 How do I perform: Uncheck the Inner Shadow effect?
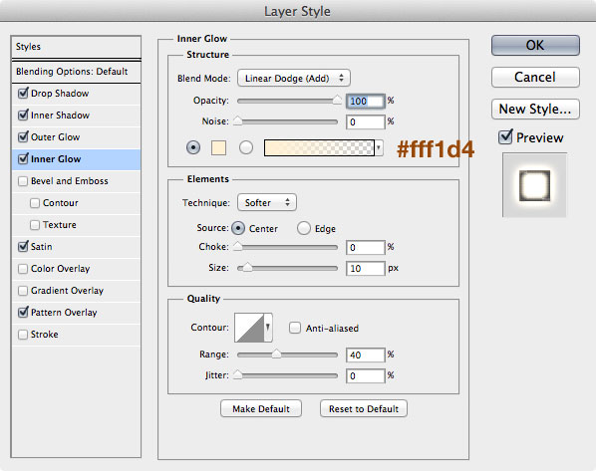point(23,116)
